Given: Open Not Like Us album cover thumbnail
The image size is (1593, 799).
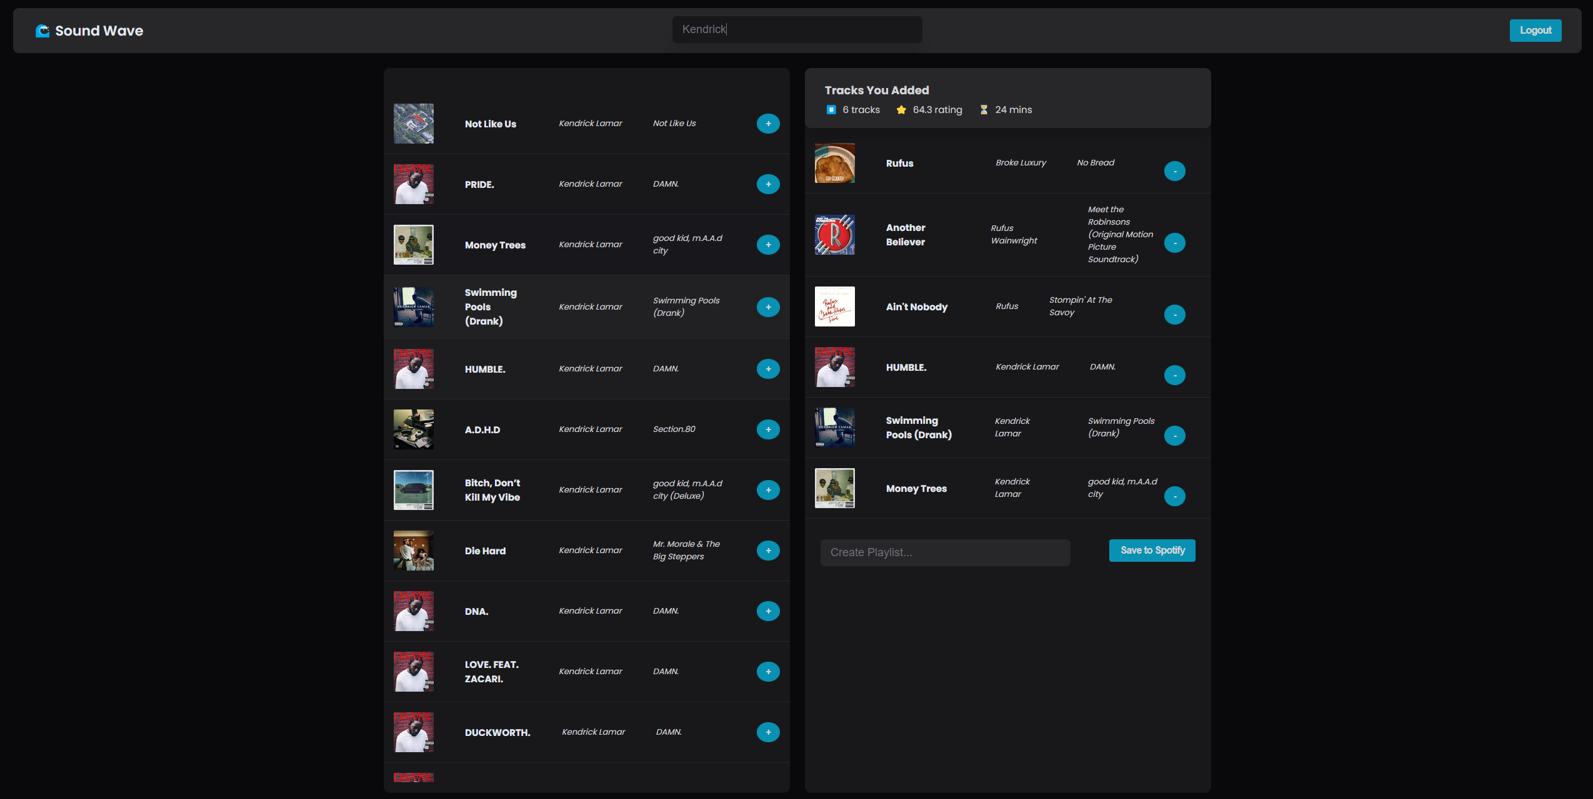Looking at the screenshot, I should point(413,124).
